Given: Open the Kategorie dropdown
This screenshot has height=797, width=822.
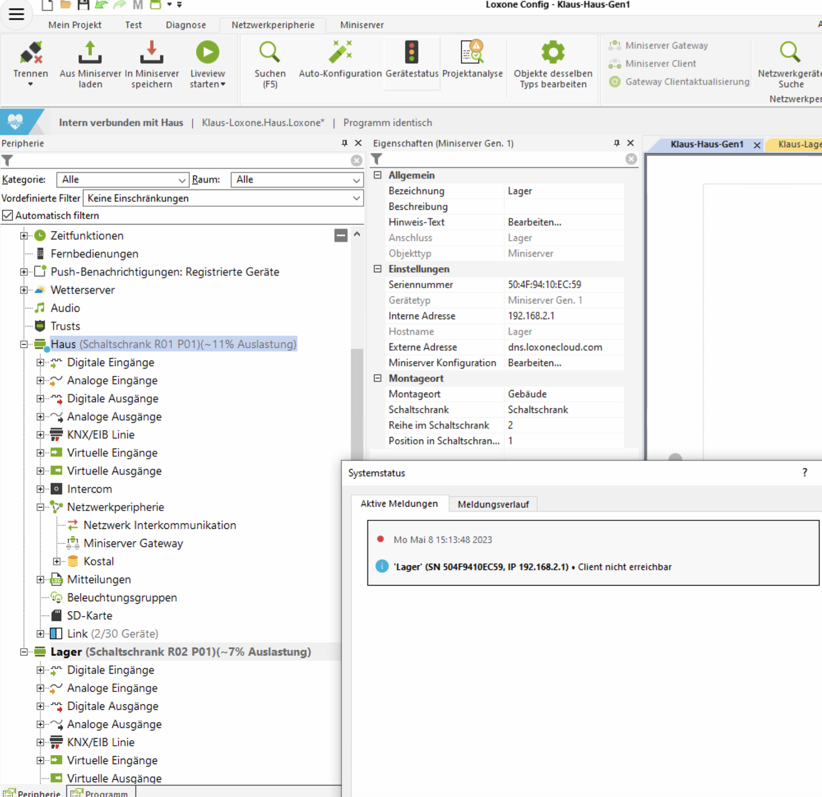Looking at the screenshot, I should 122,180.
